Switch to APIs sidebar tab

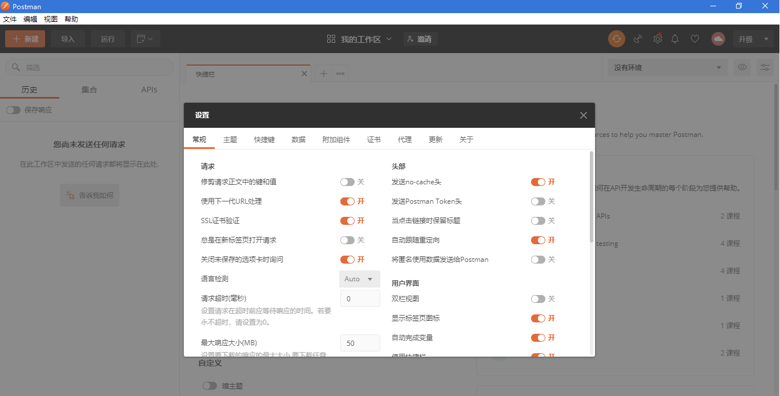[x=149, y=90]
